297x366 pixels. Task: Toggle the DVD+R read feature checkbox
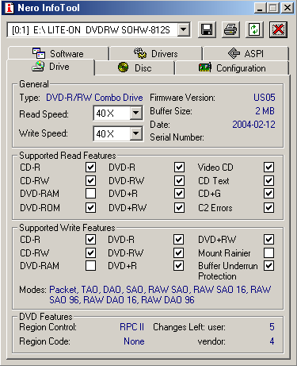[x=179, y=194]
